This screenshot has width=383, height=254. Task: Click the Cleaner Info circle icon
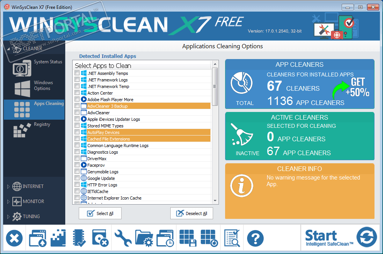tap(242, 186)
